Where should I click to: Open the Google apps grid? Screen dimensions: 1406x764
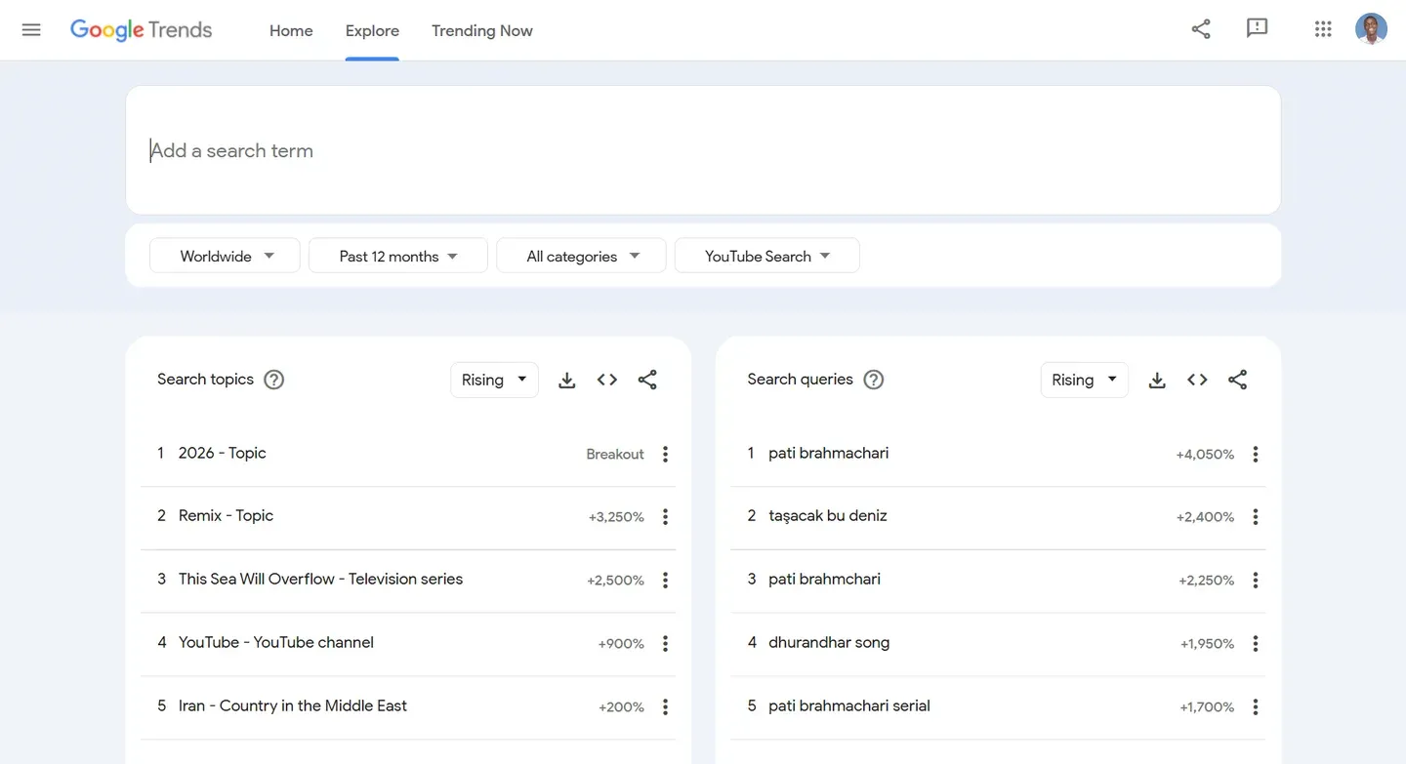pos(1323,29)
